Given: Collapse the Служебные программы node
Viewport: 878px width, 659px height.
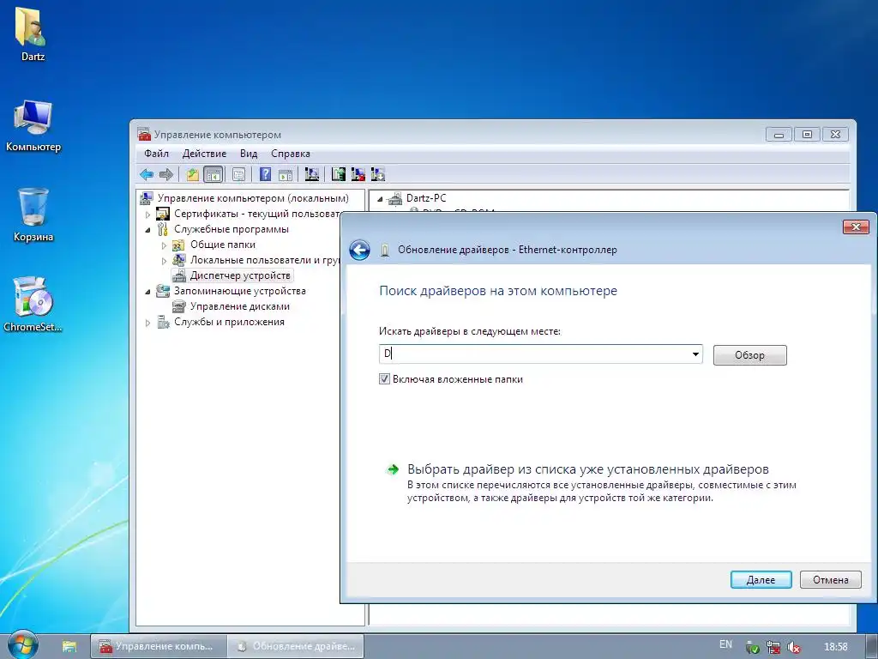Looking at the screenshot, I should [x=147, y=230].
